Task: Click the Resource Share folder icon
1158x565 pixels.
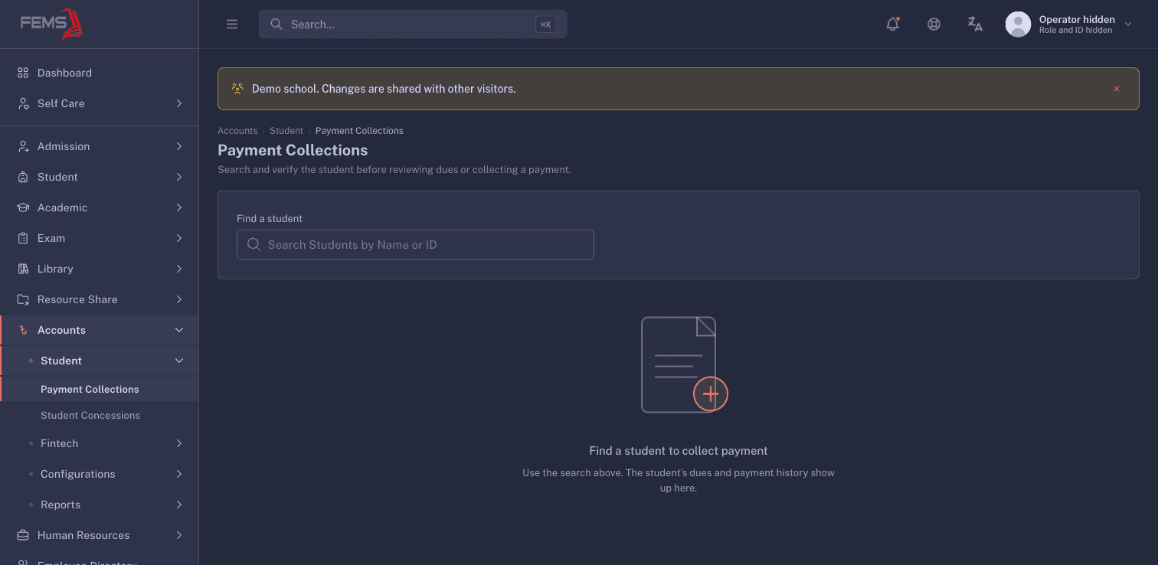Action: [23, 299]
